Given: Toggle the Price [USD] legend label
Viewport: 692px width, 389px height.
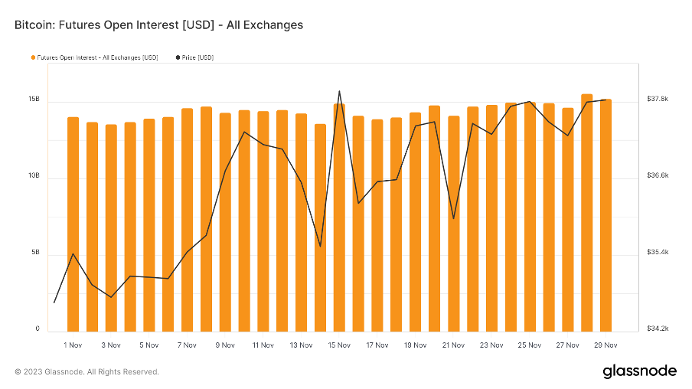Looking at the screenshot, I should pyautogui.click(x=198, y=57).
